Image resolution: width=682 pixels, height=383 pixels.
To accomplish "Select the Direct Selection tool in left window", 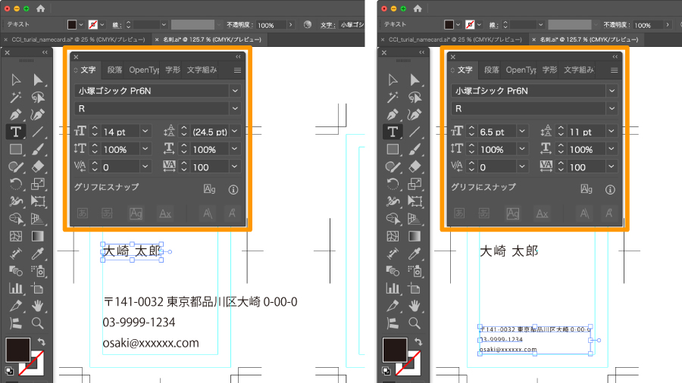I will [x=37, y=80].
